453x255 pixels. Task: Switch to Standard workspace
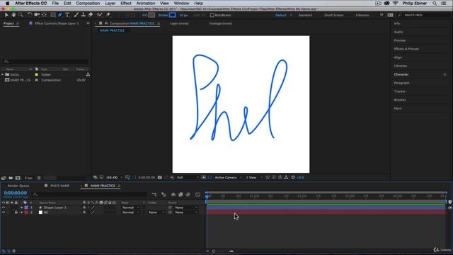point(305,15)
